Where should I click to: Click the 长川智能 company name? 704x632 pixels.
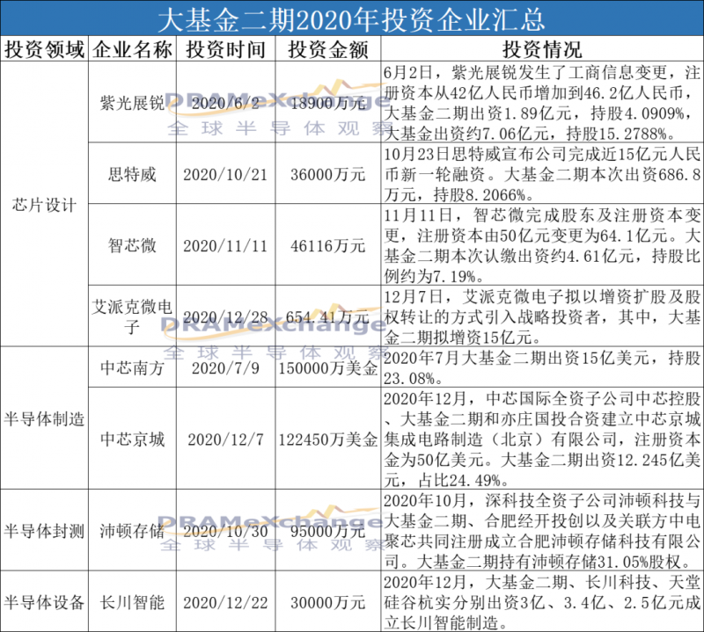click(131, 602)
